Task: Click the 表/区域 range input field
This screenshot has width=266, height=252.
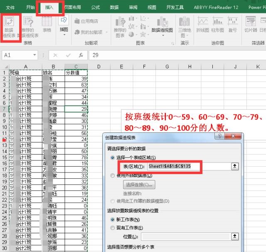Action: 189,166
